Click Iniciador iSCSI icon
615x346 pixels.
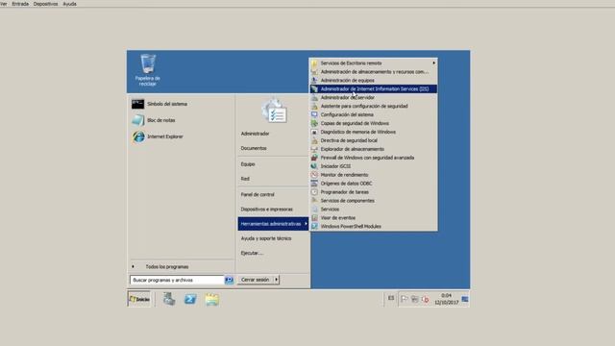coord(314,166)
